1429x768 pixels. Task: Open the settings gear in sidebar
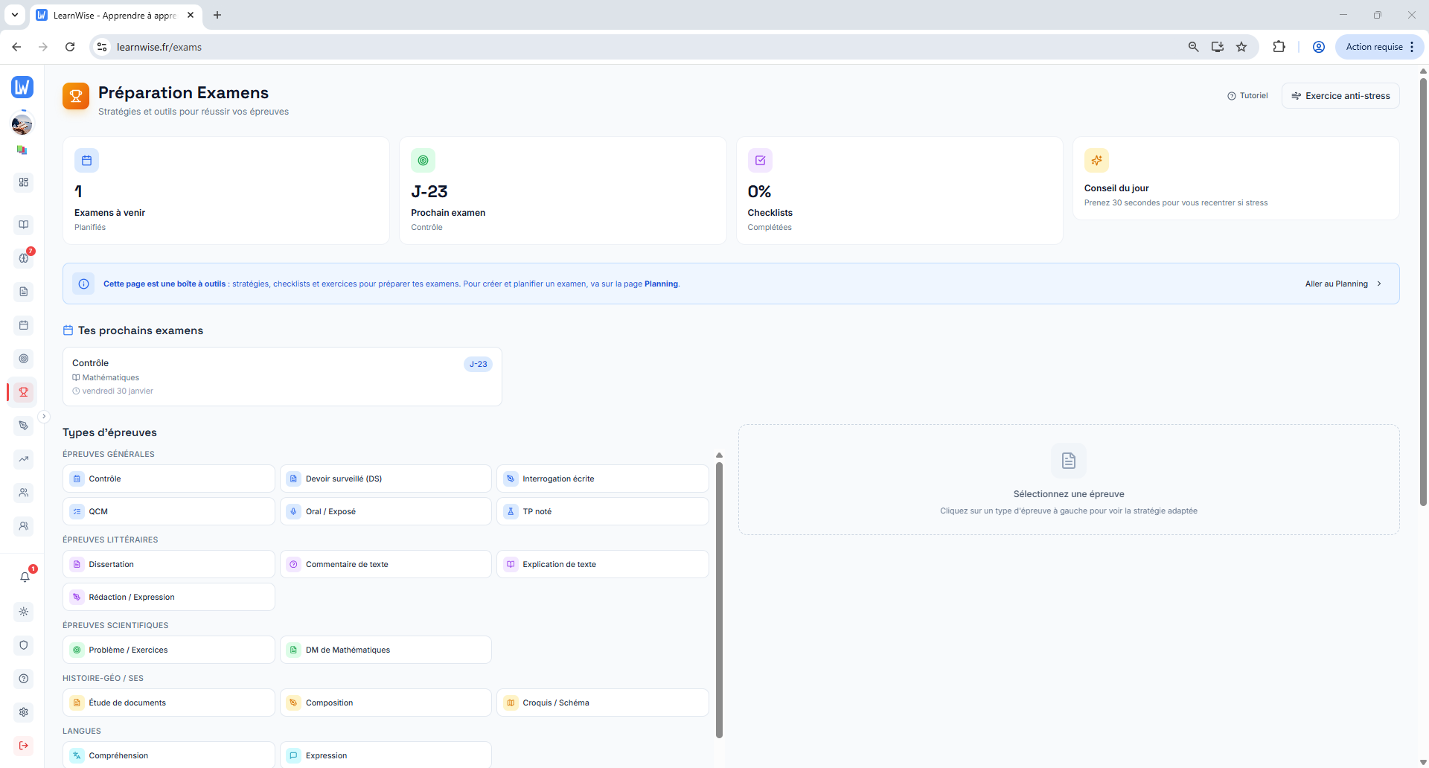(x=24, y=712)
